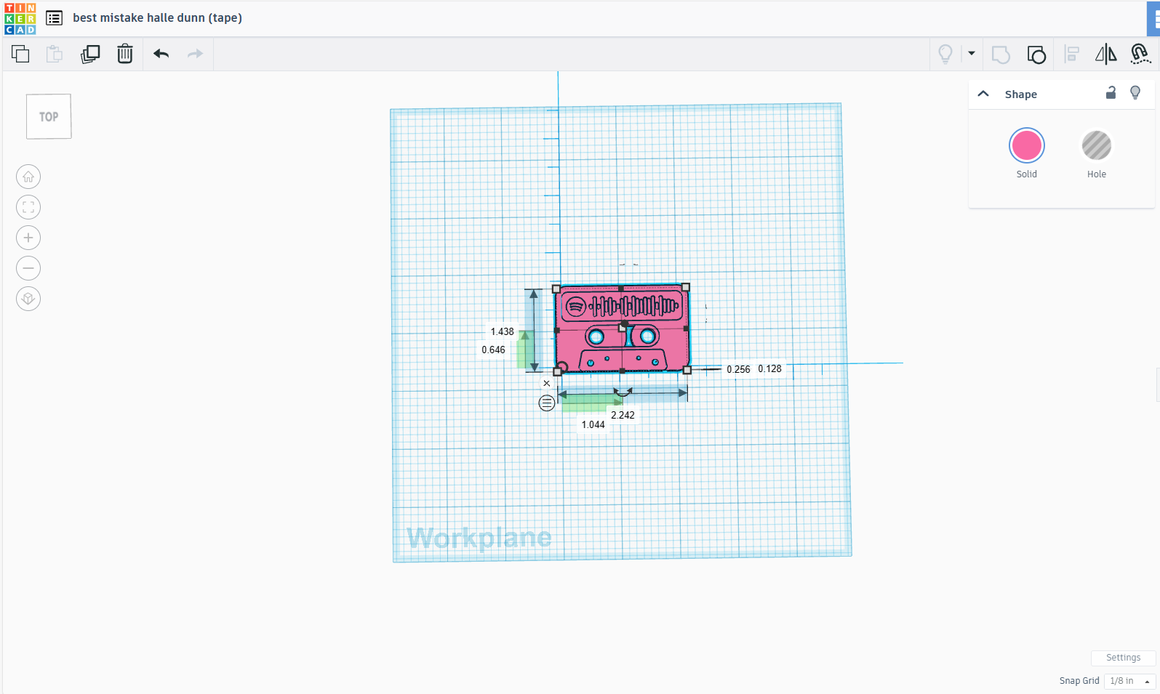Click the 0.256 dimension value

pos(738,369)
